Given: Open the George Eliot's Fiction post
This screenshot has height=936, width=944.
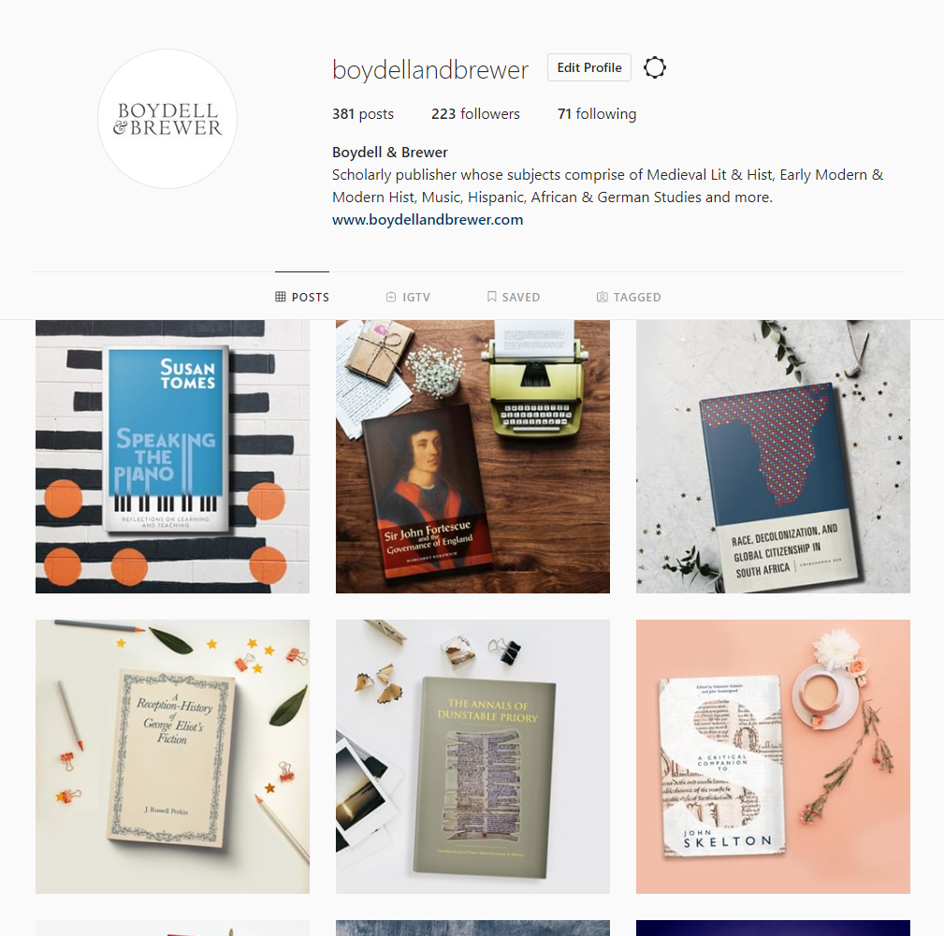Looking at the screenshot, I should pos(172,756).
